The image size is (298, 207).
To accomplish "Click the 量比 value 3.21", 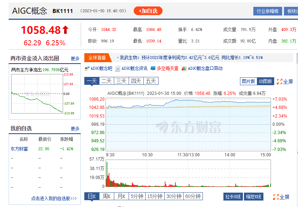I will click(x=195, y=41).
